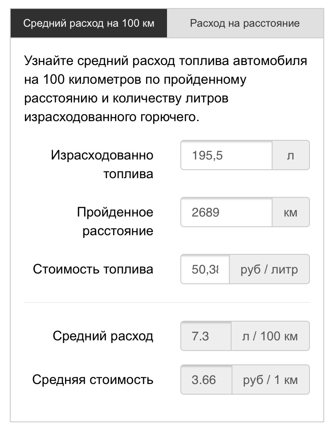Click the average cost result 3.66
The height and width of the screenshot is (433, 334).
tap(206, 380)
